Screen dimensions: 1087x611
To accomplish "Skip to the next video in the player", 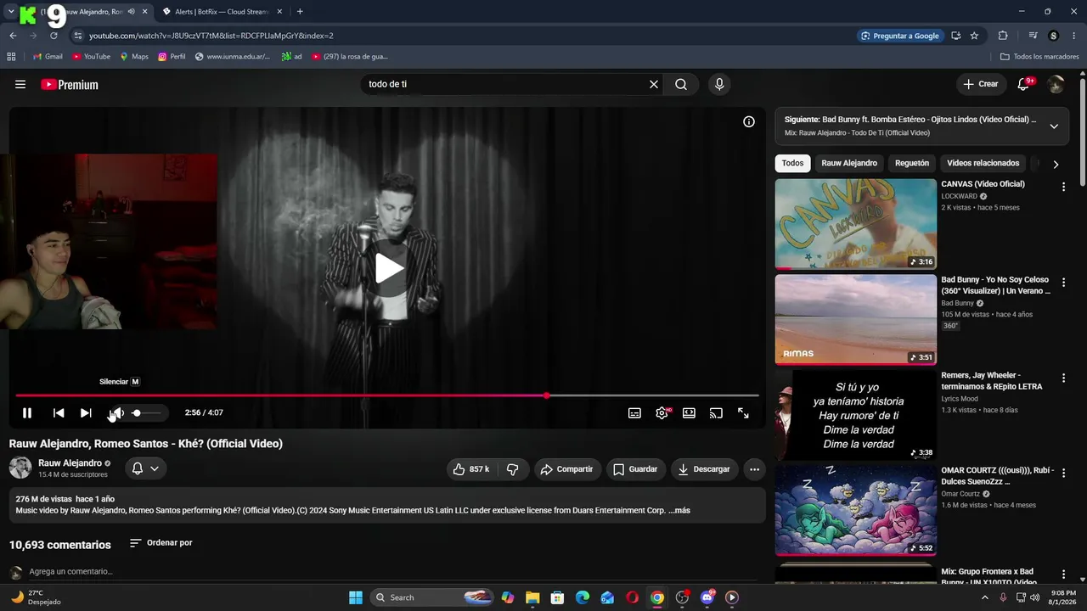I will click(x=86, y=413).
